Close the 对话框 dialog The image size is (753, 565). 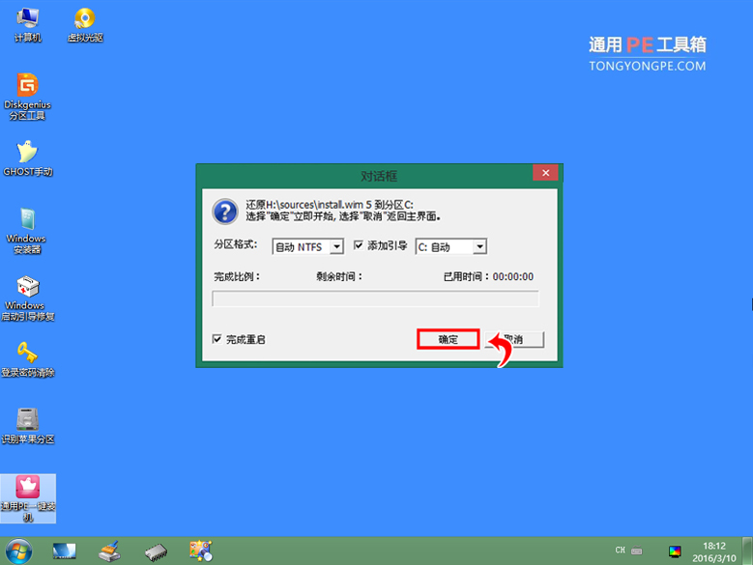pos(545,173)
